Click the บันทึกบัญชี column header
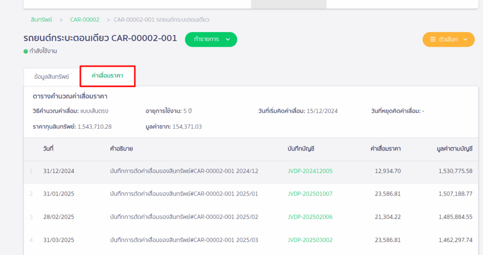Image resolution: width=483 pixels, height=255 pixels. pyautogui.click(x=301, y=149)
